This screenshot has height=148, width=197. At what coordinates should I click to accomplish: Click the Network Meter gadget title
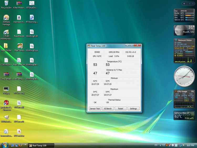[185, 40]
